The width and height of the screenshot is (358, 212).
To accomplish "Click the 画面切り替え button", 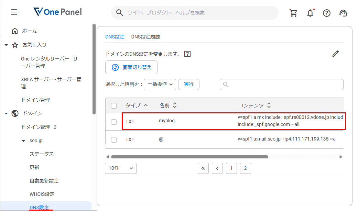I will click(131, 67).
